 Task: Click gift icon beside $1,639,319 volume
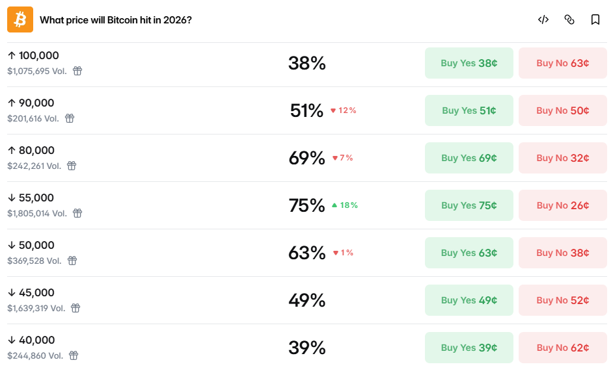point(75,308)
